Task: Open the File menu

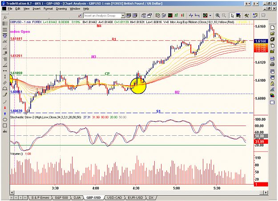Action: coord(10,9)
